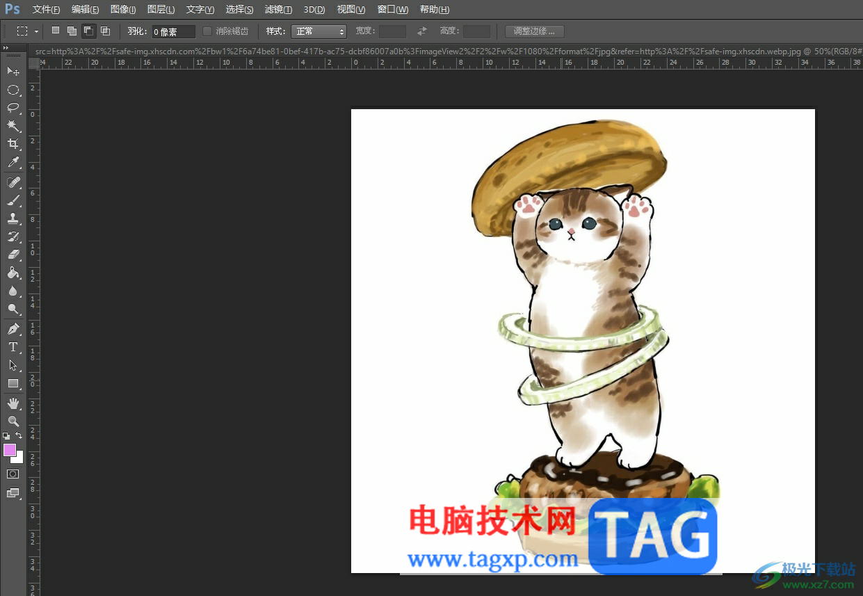The image size is (863, 596).
Task: Select the Horizontal Type tool
Action: pyautogui.click(x=13, y=347)
